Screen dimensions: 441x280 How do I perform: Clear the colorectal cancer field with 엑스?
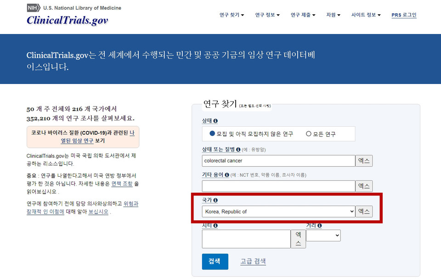(x=364, y=161)
